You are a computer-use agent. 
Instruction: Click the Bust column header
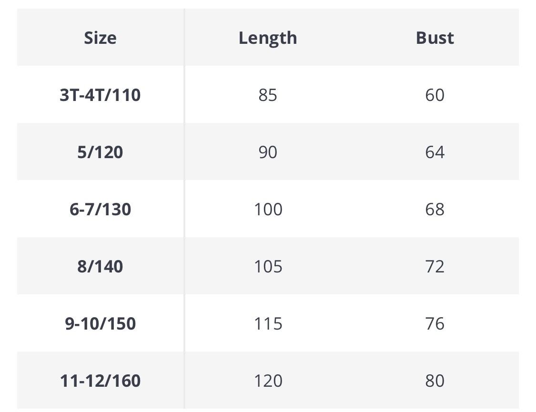(435, 38)
